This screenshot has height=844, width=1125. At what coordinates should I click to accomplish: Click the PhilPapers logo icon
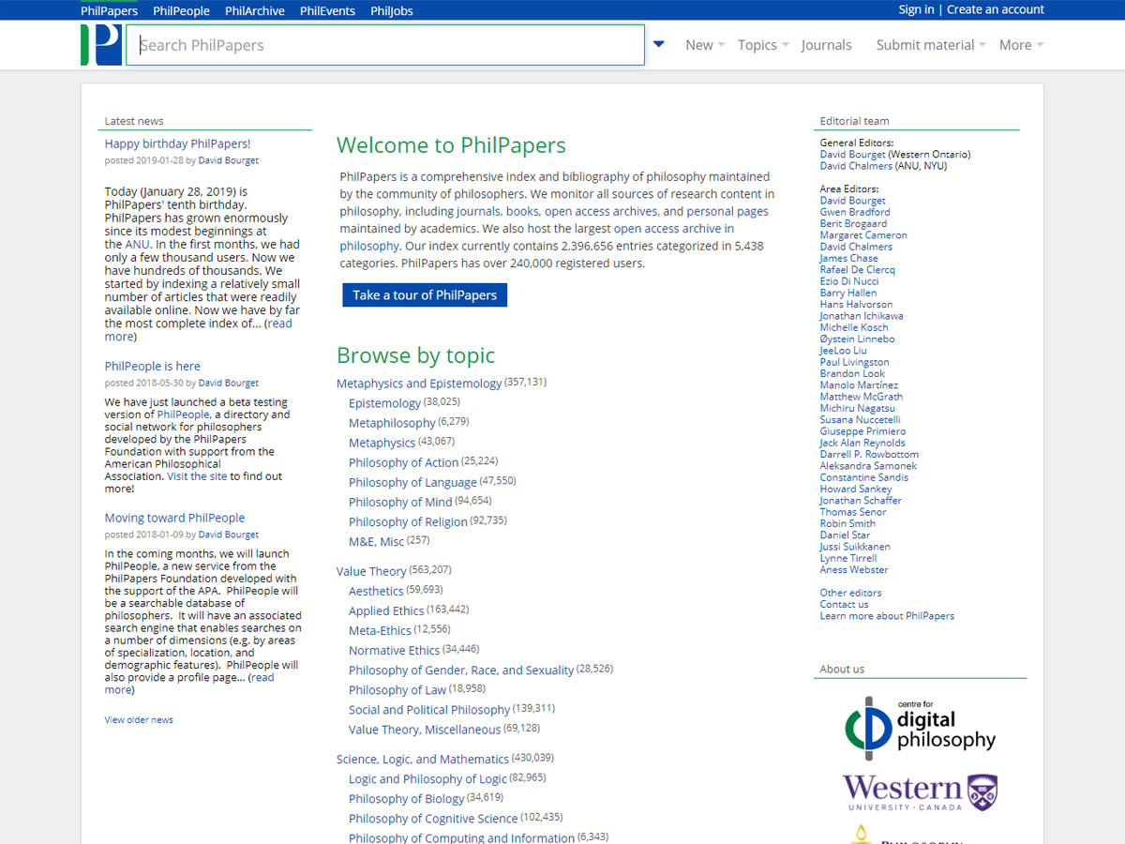pyautogui.click(x=101, y=45)
